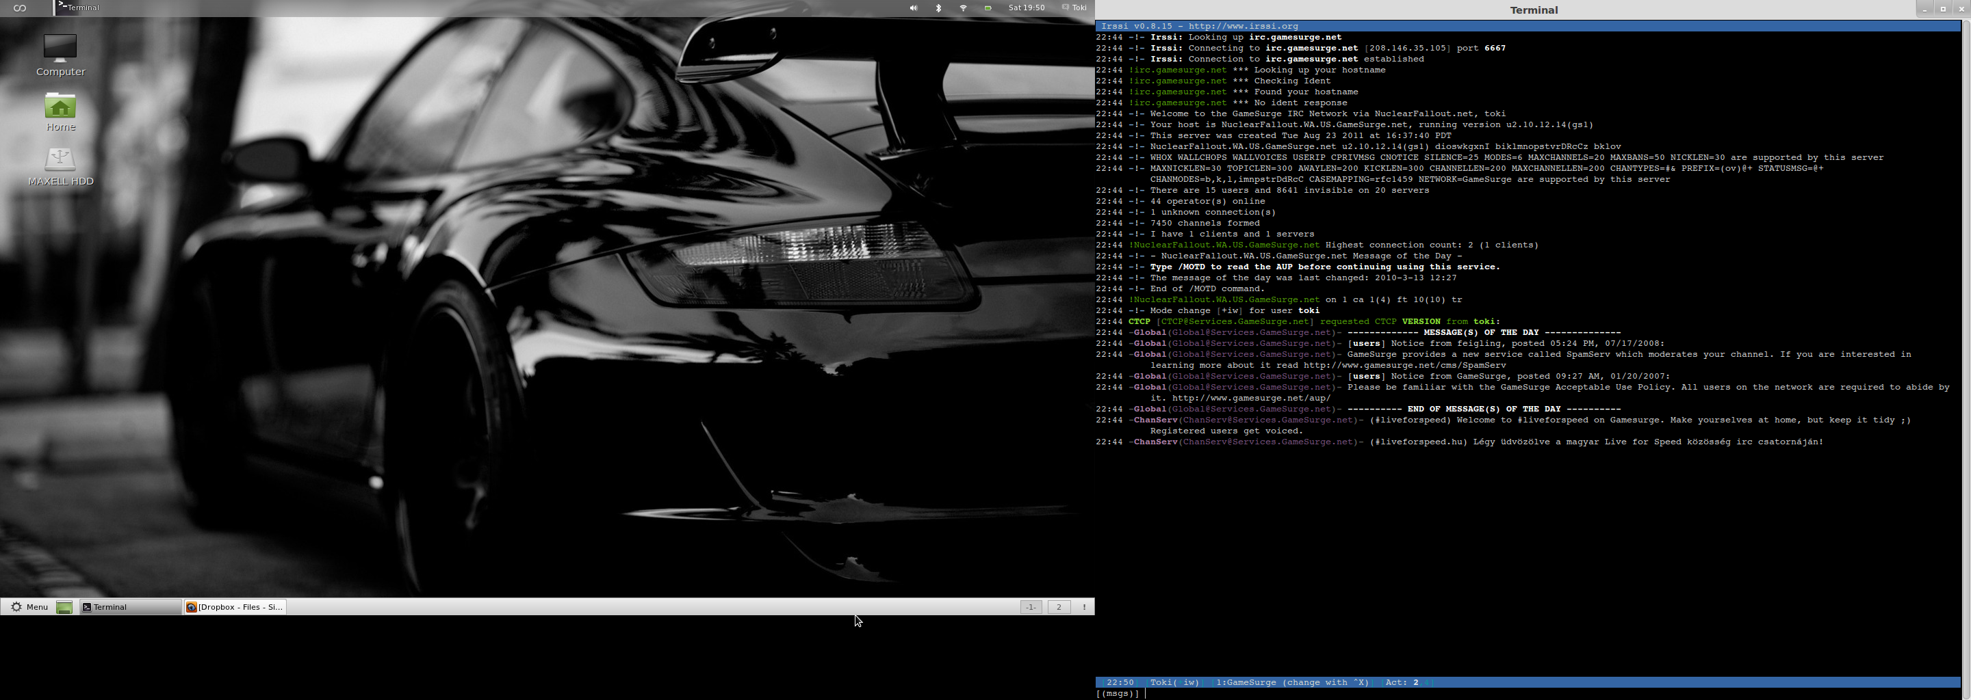This screenshot has width=1971, height=700.
Task: Switch to Dropbox Files browser window
Action: (235, 607)
